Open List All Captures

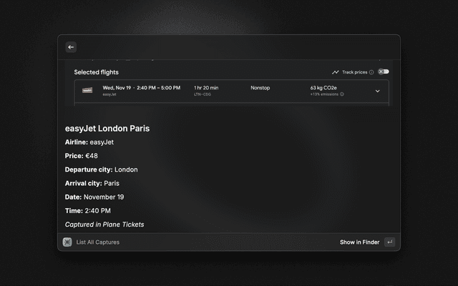coord(98,242)
